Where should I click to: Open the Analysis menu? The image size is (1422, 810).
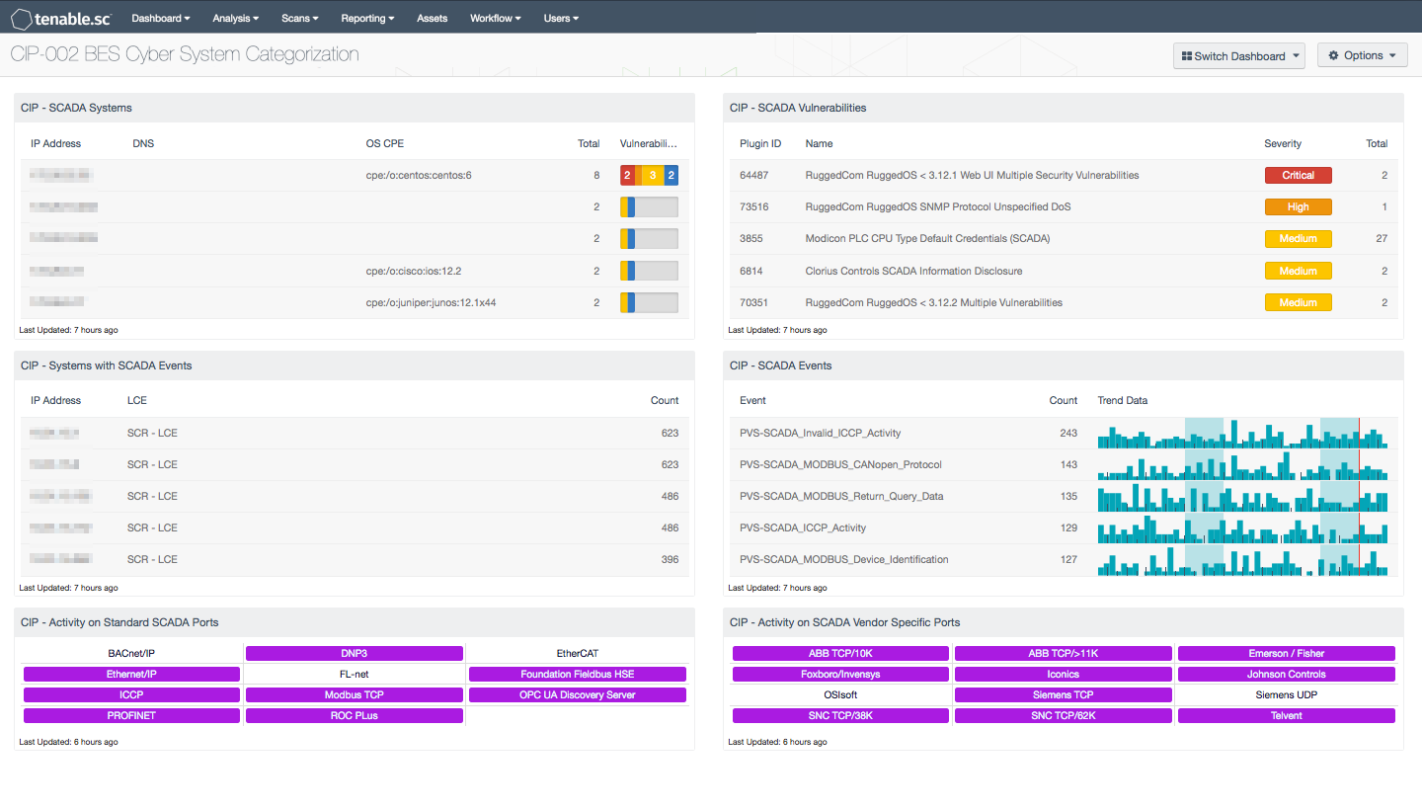[x=236, y=18]
